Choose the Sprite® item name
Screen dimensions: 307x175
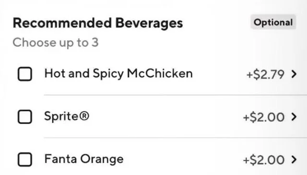point(67,117)
